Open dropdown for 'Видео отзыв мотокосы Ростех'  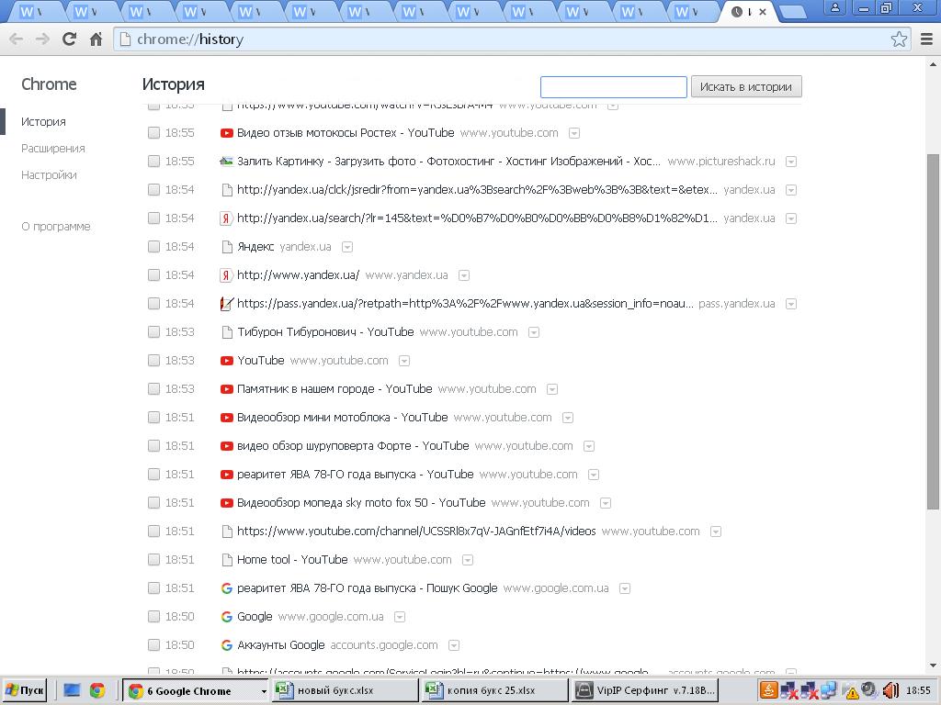point(574,133)
